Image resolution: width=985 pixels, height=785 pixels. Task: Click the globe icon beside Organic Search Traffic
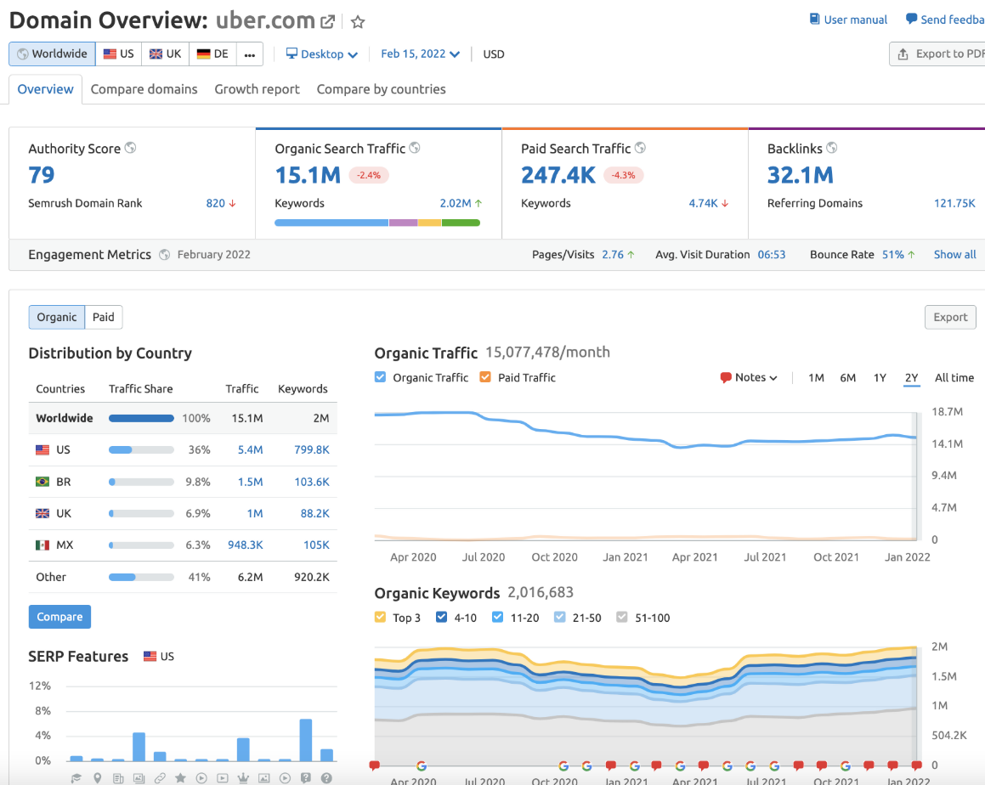pyautogui.click(x=415, y=148)
